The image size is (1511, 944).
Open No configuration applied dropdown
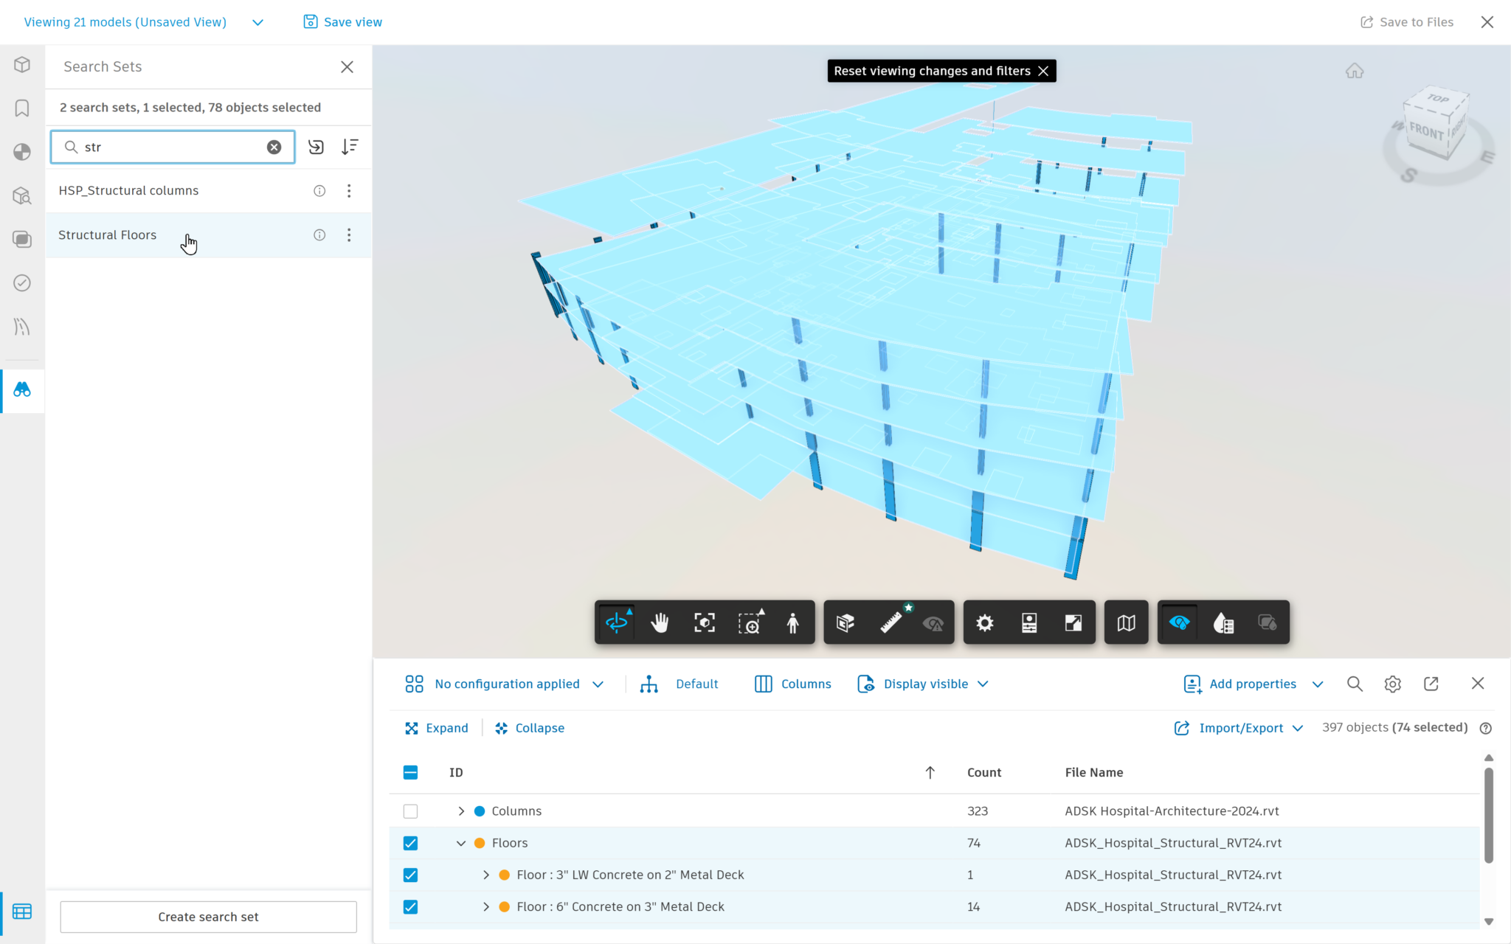pyautogui.click(x=505, y=684)
